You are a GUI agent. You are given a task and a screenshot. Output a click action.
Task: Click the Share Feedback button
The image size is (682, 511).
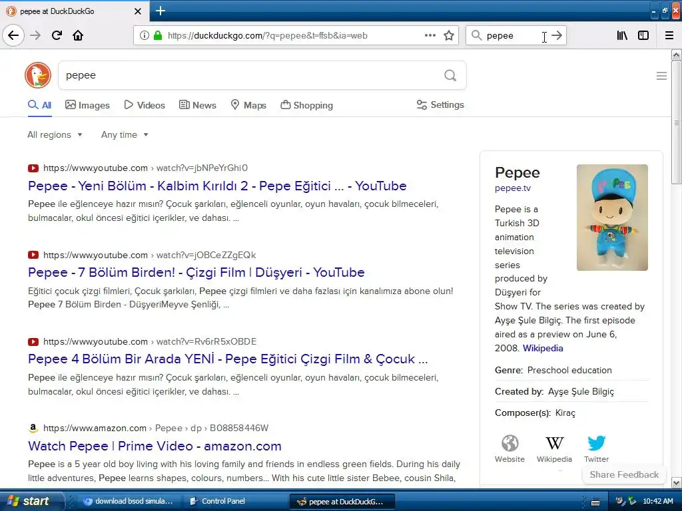[x=623, y=474]
